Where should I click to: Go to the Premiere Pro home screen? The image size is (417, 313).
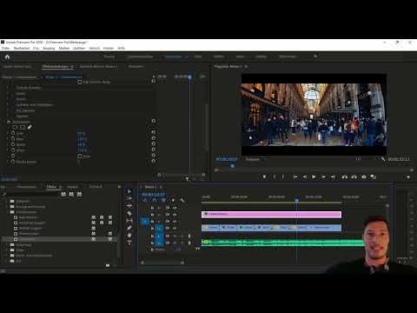tap(7, 57)
